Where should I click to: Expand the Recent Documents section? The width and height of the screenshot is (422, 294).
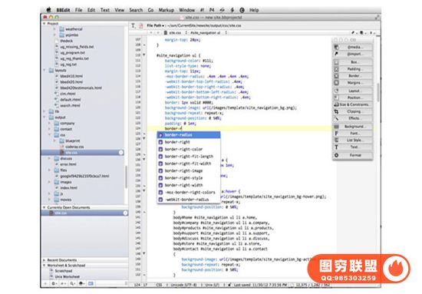pyautogui.click(x=45, y=260)
